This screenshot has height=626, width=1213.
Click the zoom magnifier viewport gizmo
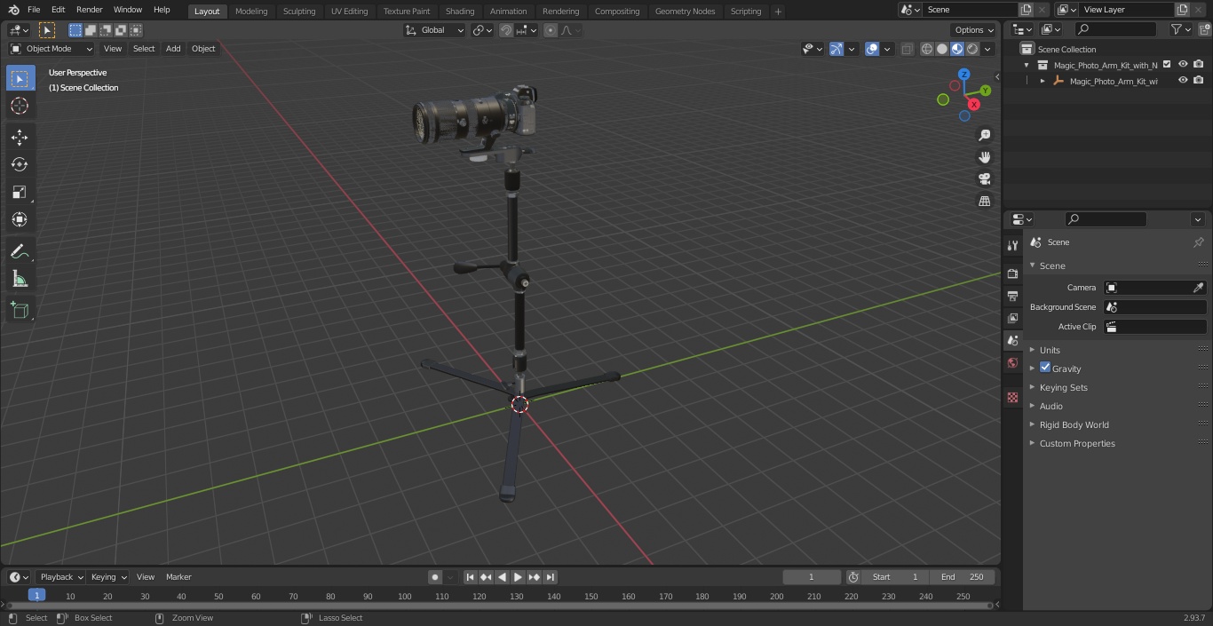click(984, 135)
